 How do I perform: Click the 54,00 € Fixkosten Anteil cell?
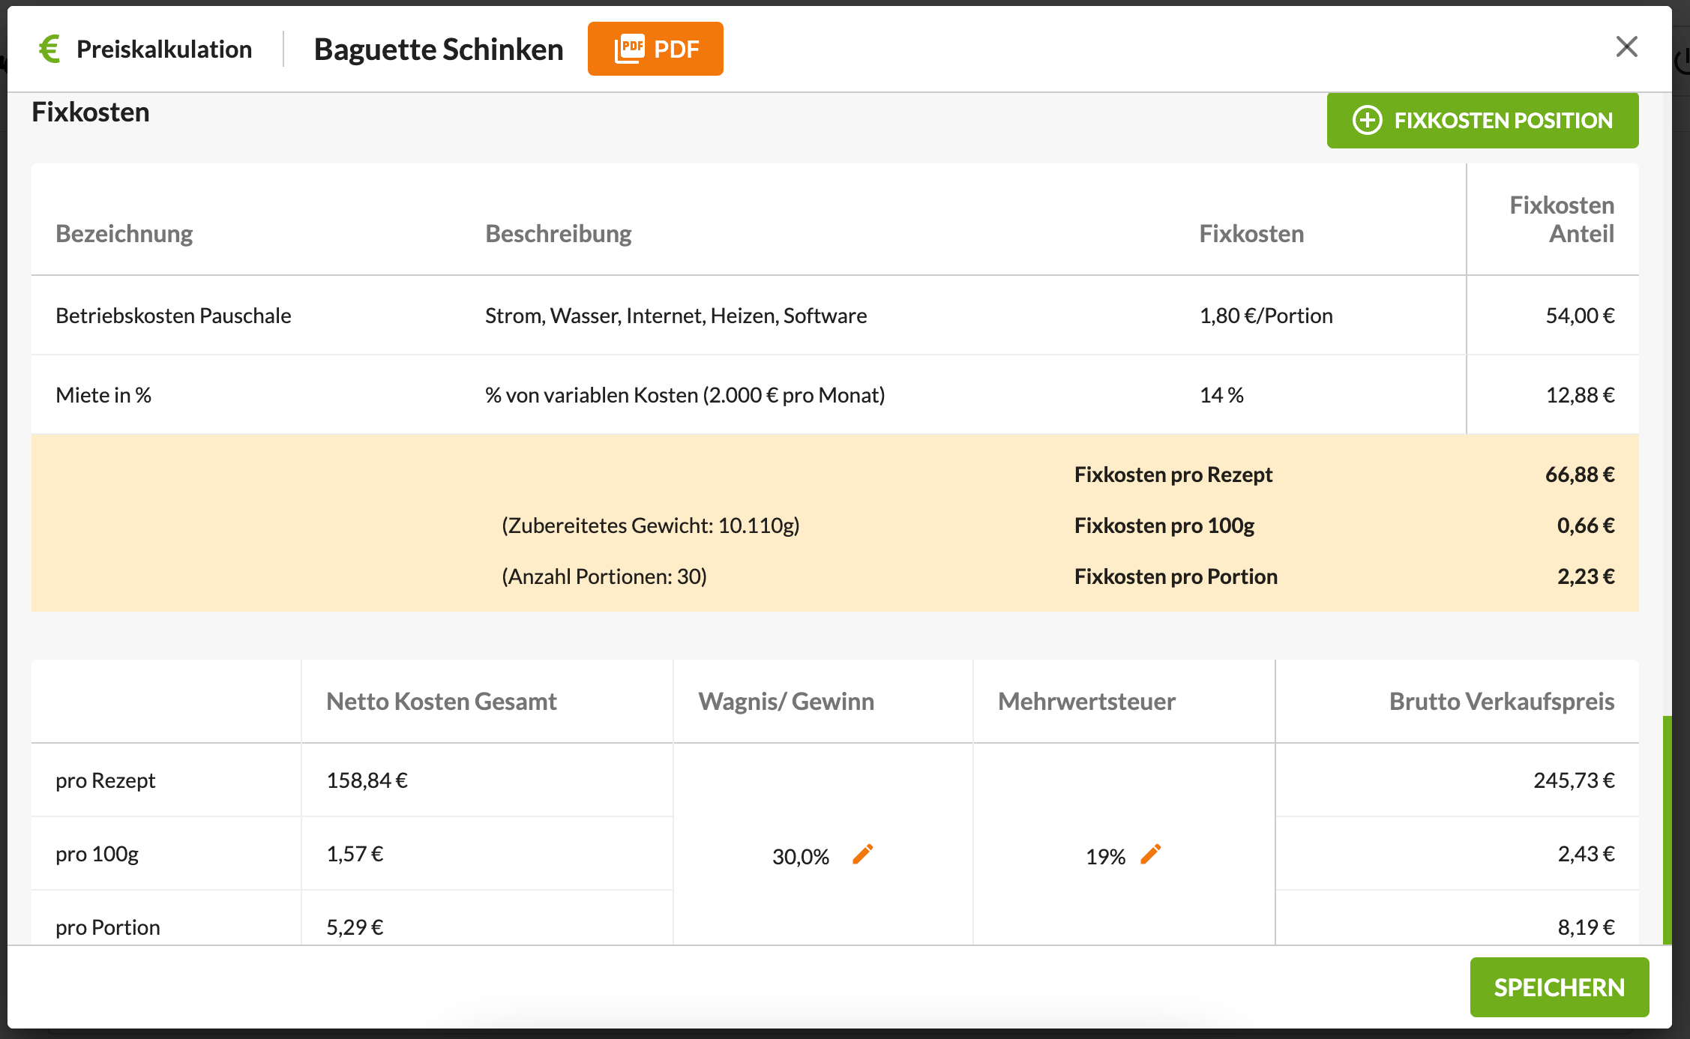pos(1580,316)
